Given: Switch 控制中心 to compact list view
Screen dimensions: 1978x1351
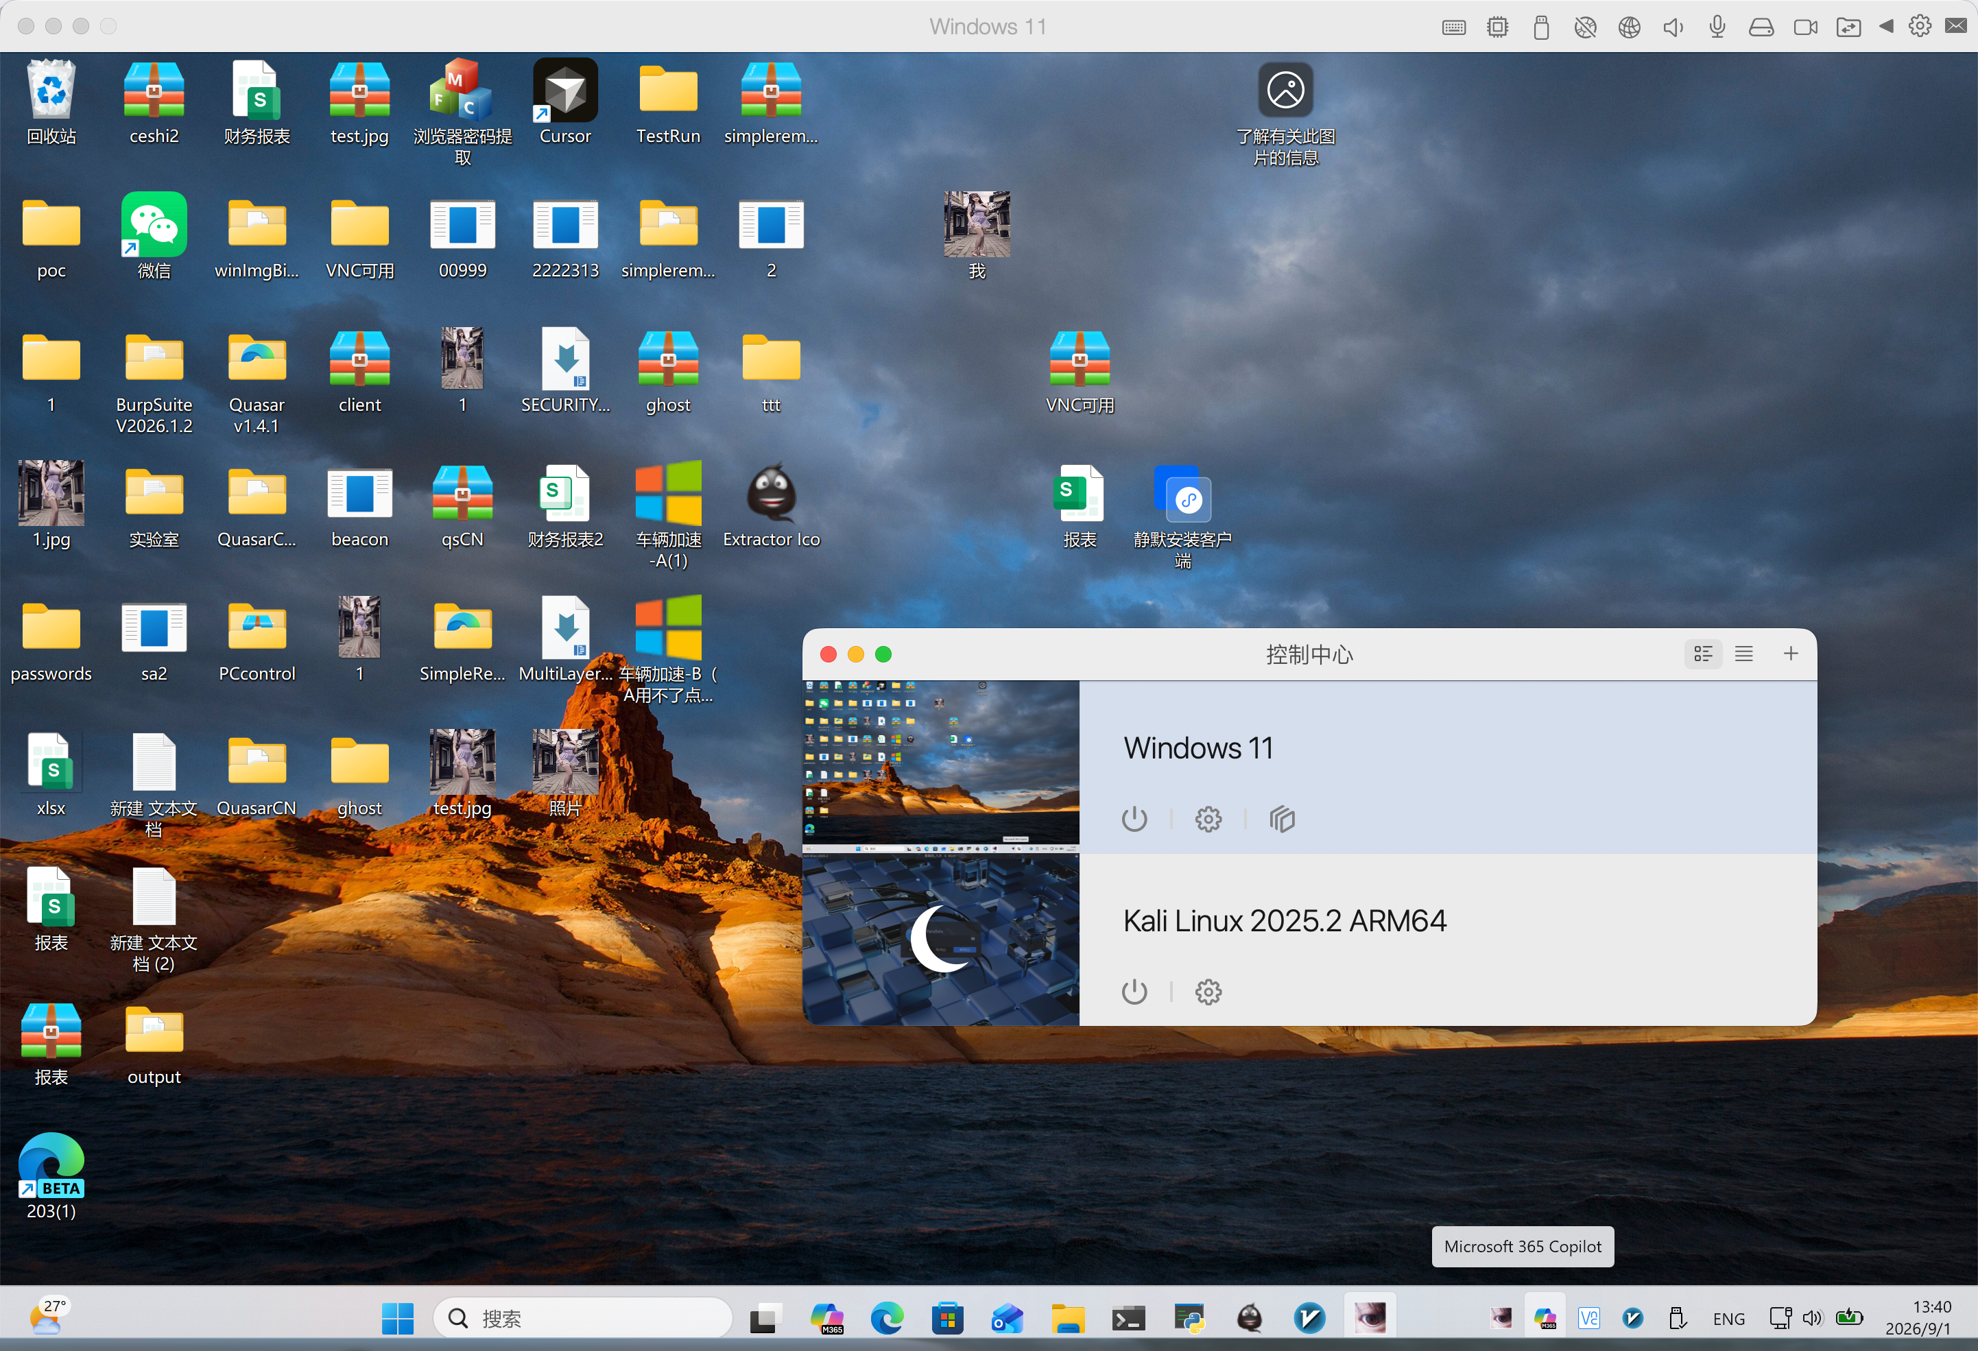Looking at the screenshot, I should [1744, 654].
